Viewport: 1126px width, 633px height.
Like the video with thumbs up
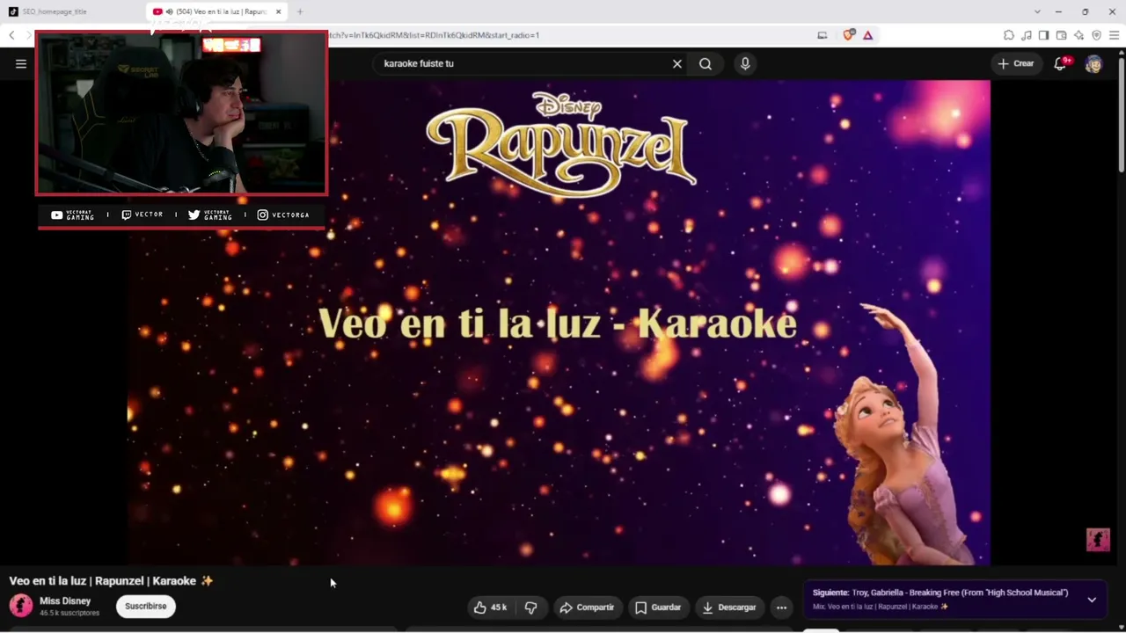[490, 608]
